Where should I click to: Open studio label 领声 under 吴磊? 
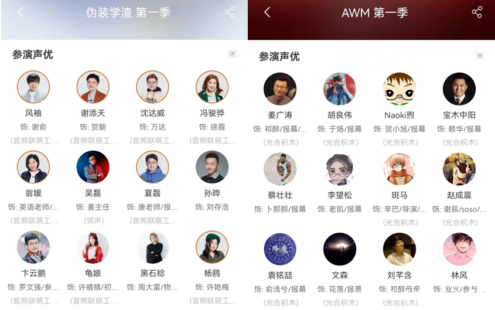94,220
